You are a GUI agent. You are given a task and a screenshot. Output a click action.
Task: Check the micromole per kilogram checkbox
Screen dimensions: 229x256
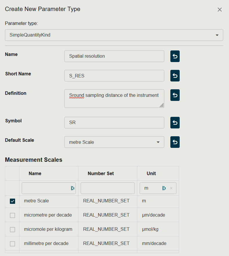(12, 230)
